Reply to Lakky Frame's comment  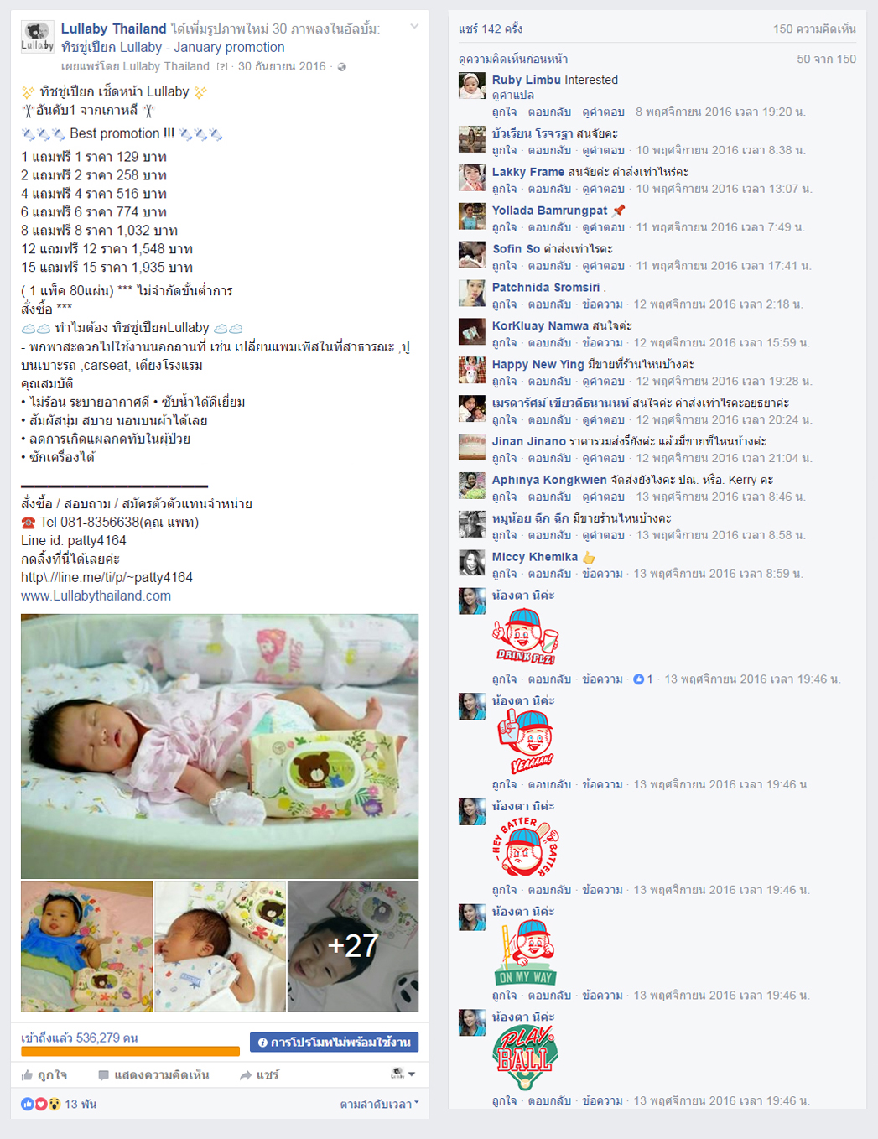point(549,189)
